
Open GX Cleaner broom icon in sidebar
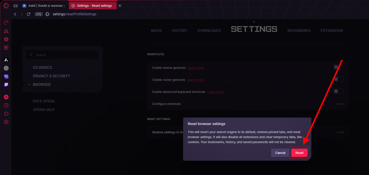click(6, 31)
